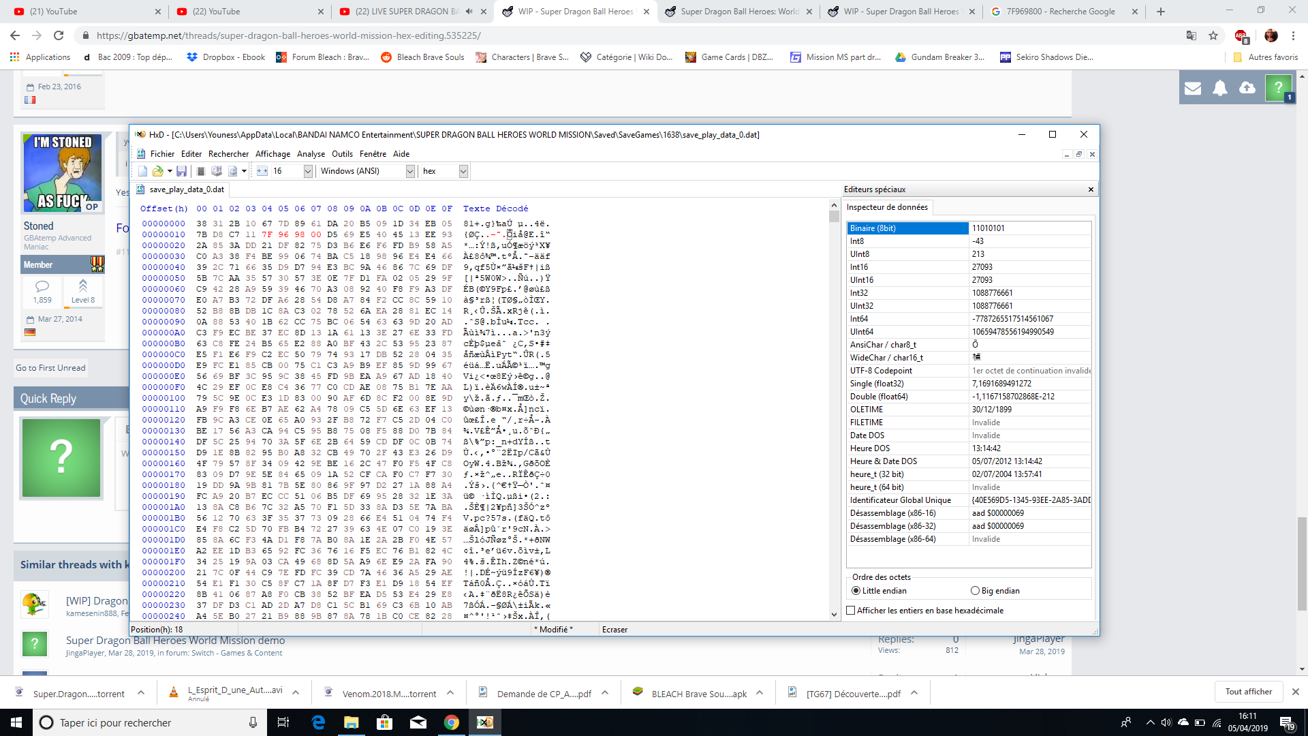The width and height of the screenshot is (1308, 736).
Task: Open the Fichier menu in HxD
Action: coord(162,154)
